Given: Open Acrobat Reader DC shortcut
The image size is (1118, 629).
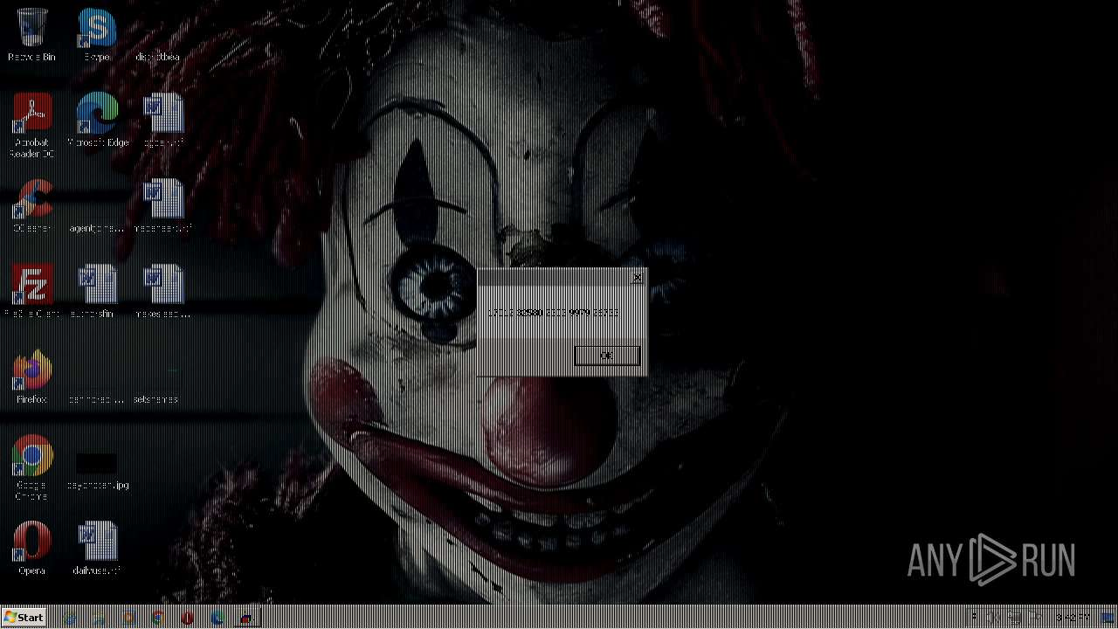Looking at the screenshot, I should point(32,125).
